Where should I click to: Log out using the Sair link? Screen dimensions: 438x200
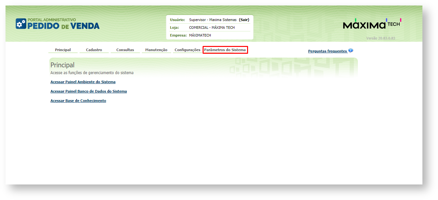click(x=244, y=20)
